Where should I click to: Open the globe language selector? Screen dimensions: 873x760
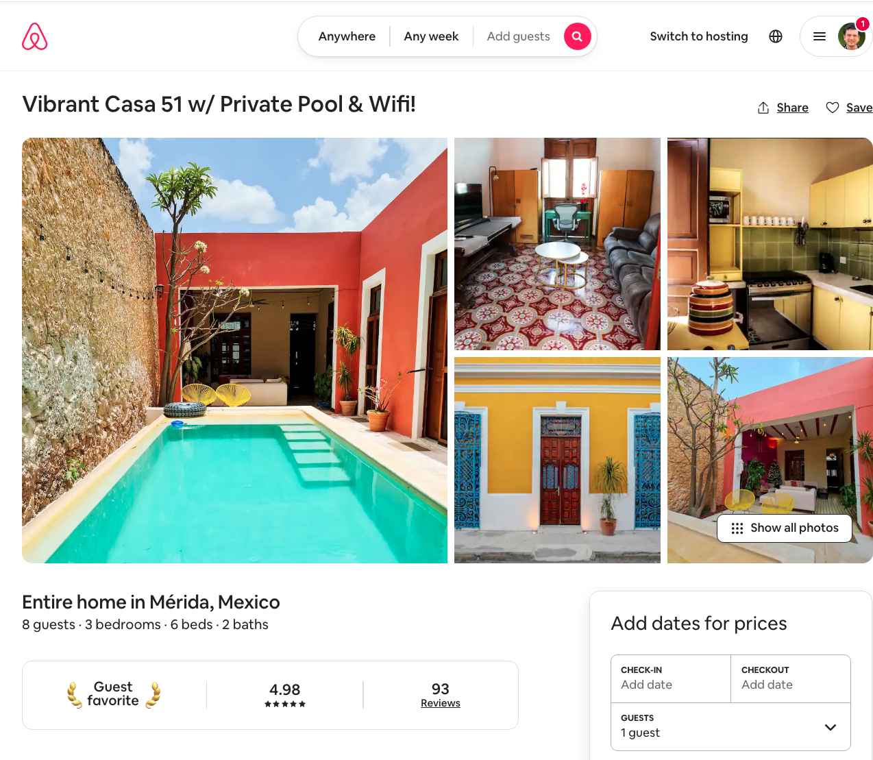[776, 36]
